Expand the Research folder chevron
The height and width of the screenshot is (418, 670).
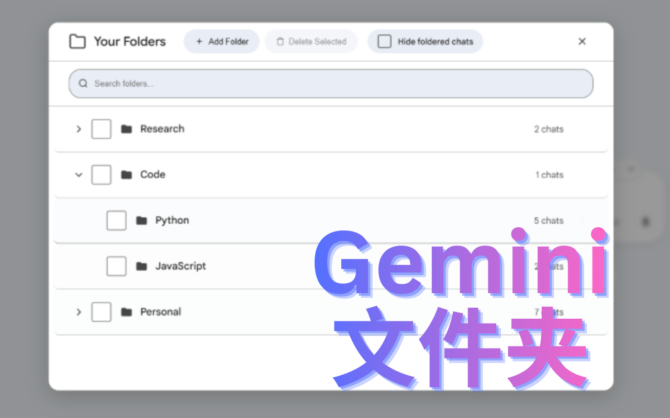coord(79,129)
